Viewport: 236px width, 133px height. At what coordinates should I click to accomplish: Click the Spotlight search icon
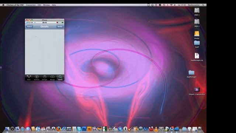point(203,5)
